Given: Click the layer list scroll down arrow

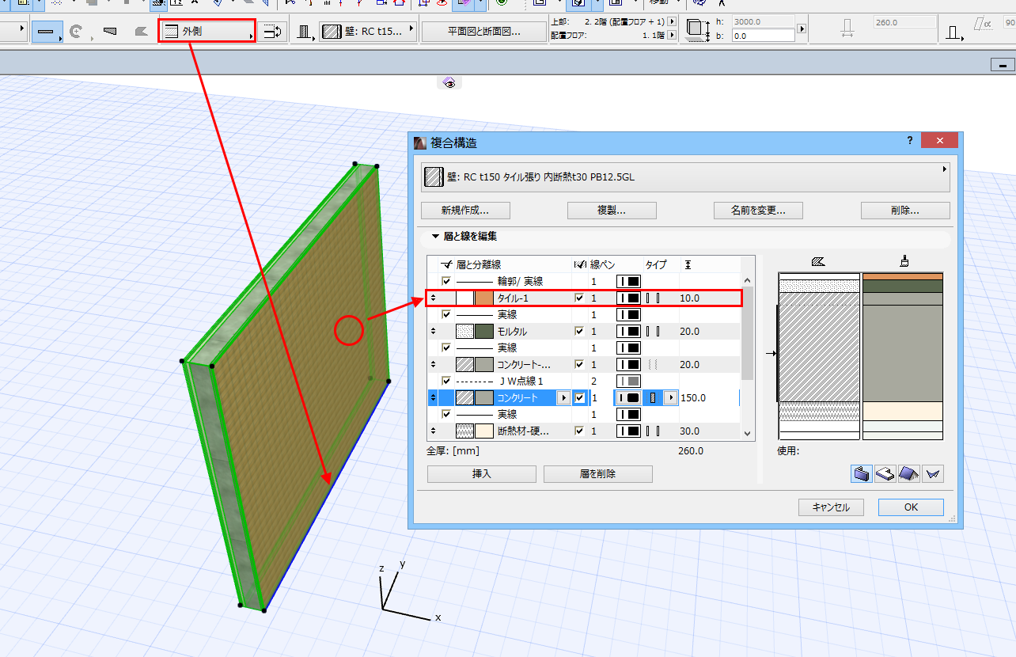Looking at the screenshot, I should point(748,434).
